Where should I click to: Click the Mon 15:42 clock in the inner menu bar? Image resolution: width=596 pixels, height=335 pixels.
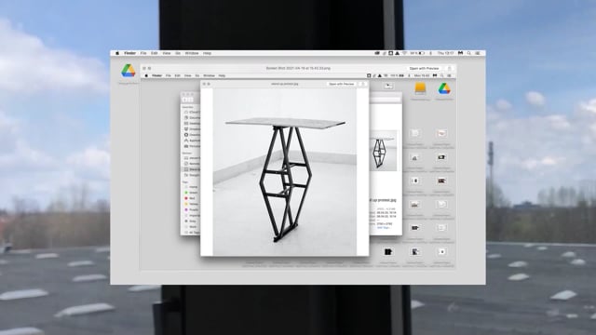[422, 75]
